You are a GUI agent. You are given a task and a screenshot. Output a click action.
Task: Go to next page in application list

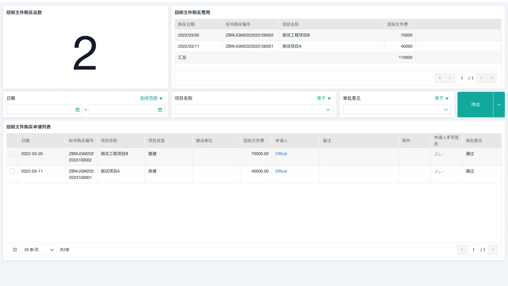coord(493,250)
